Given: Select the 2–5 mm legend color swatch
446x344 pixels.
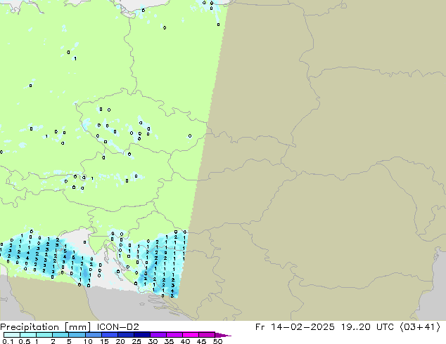Looking at the screenshot, I should (x=60, y=335).
